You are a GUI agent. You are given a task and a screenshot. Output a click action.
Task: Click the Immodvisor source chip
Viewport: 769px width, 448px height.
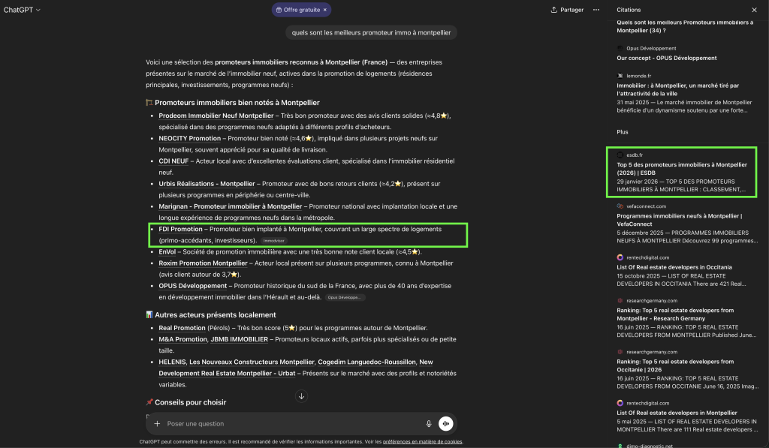pos(274,241)
